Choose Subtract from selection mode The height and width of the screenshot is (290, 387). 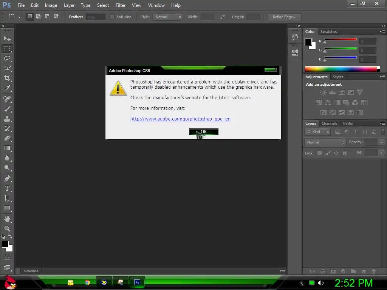pos(48,17)
